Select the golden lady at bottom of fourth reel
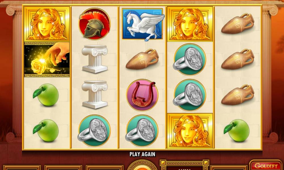Viewport: 284px width, 170px height. click(190, 131)
